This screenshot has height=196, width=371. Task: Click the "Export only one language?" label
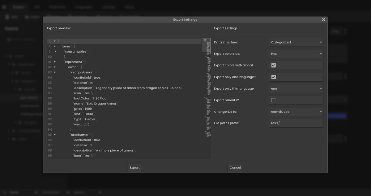click(235, 77)
